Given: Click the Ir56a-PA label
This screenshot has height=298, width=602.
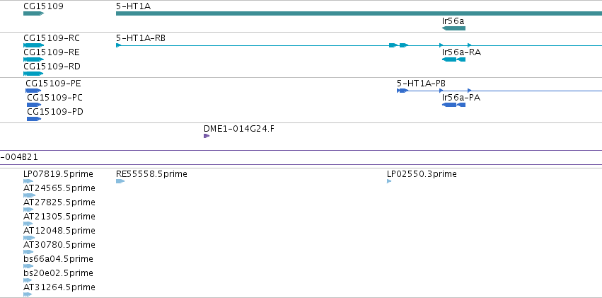Looking at the screenshot, I should (x=461, y=98).
